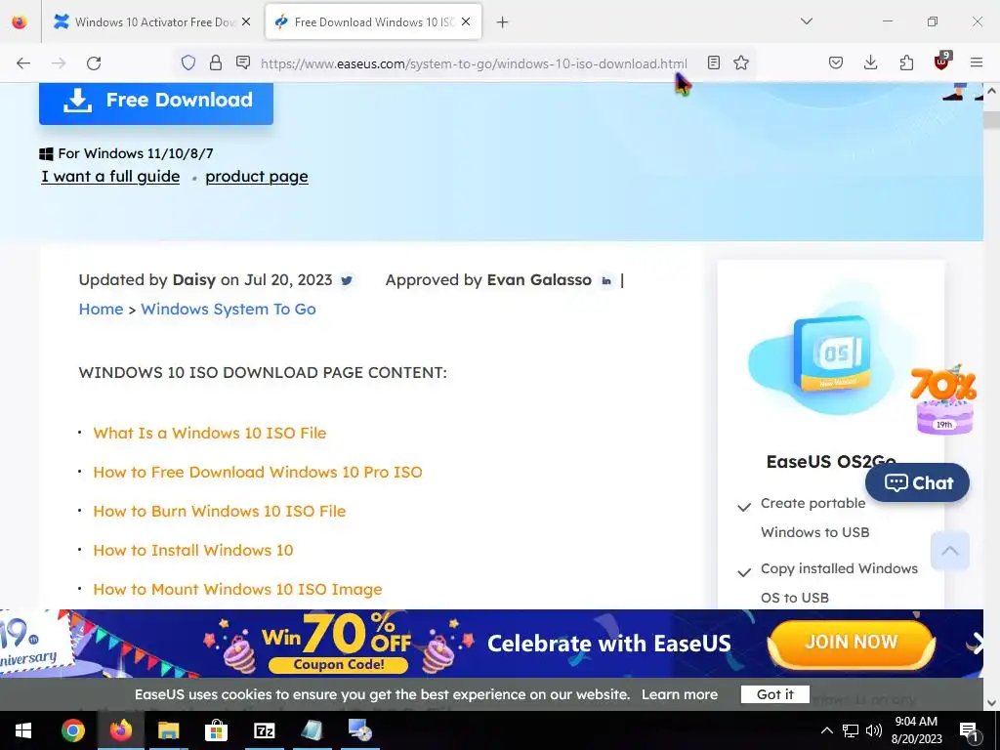This screenshot has width=1000, height=750.
Task: Open 'I want a full guide' link
Action: tap(110, 177)
